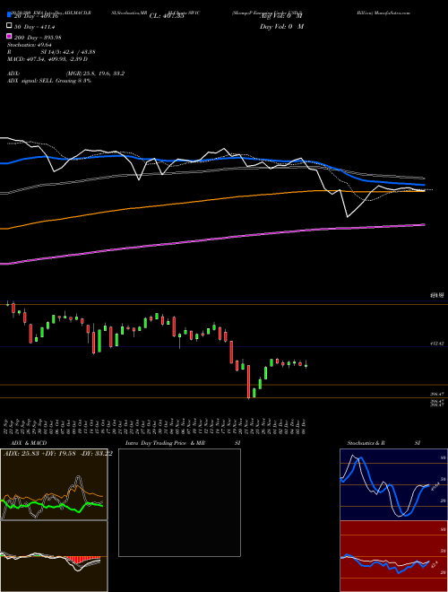Open the empty Intra Day Trading Price panel
Viewport: 448px width, 592px height.
click(179, 502)
